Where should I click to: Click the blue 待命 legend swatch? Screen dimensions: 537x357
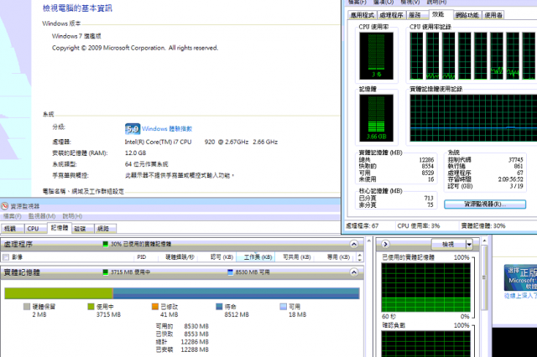(219, 307)
